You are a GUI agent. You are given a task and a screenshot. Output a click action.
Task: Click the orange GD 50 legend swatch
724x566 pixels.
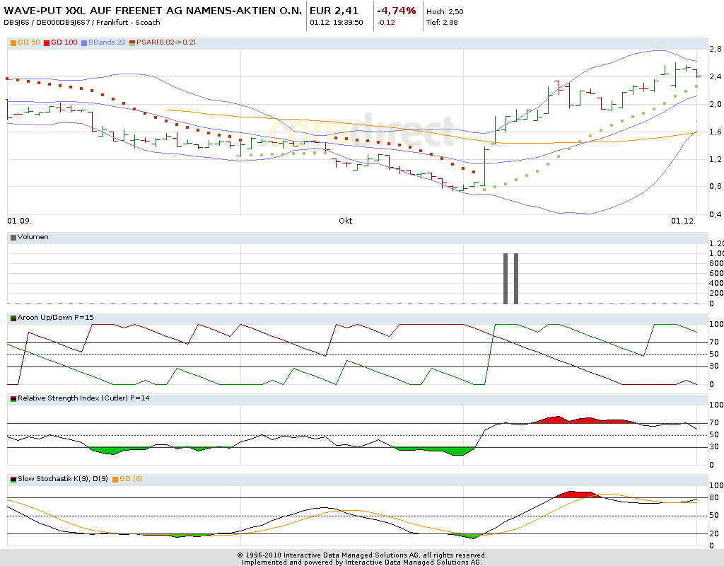[x=13, y=43]
